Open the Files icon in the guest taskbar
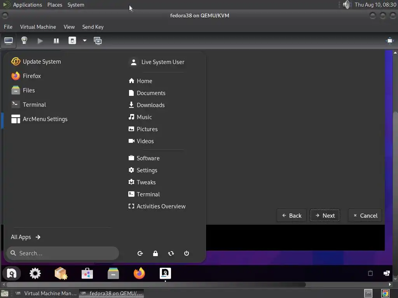Viewport: 398px width, 298px height. 113,274
